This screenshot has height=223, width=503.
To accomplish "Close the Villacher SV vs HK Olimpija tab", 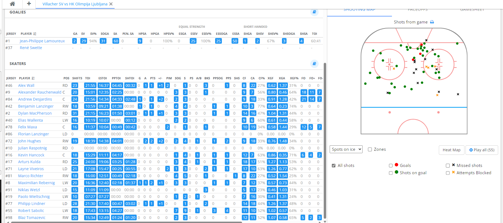I will (111, 4).
